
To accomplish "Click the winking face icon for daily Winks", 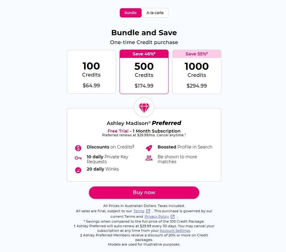I will tap(78, 170).
